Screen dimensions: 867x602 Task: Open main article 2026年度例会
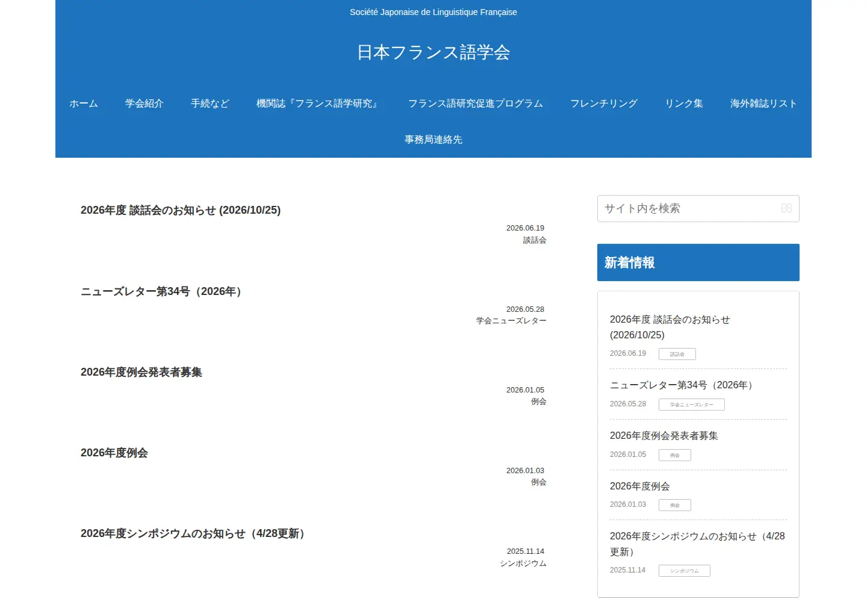click(114, 453)
